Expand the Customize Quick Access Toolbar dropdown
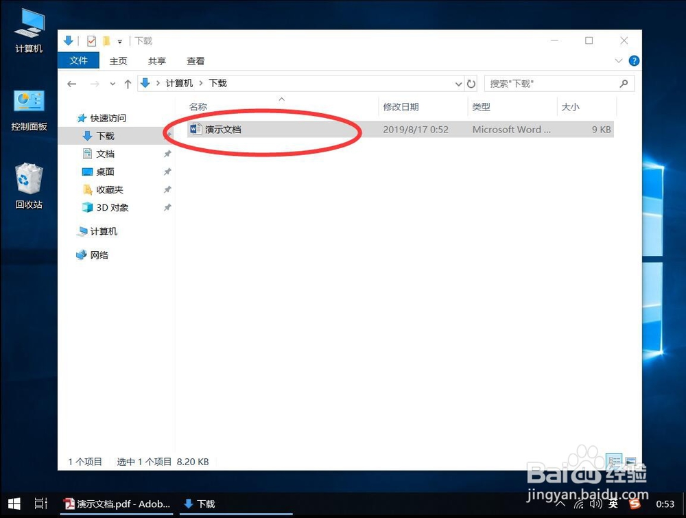This screenshot has height=518, width=686. (119, 40)
